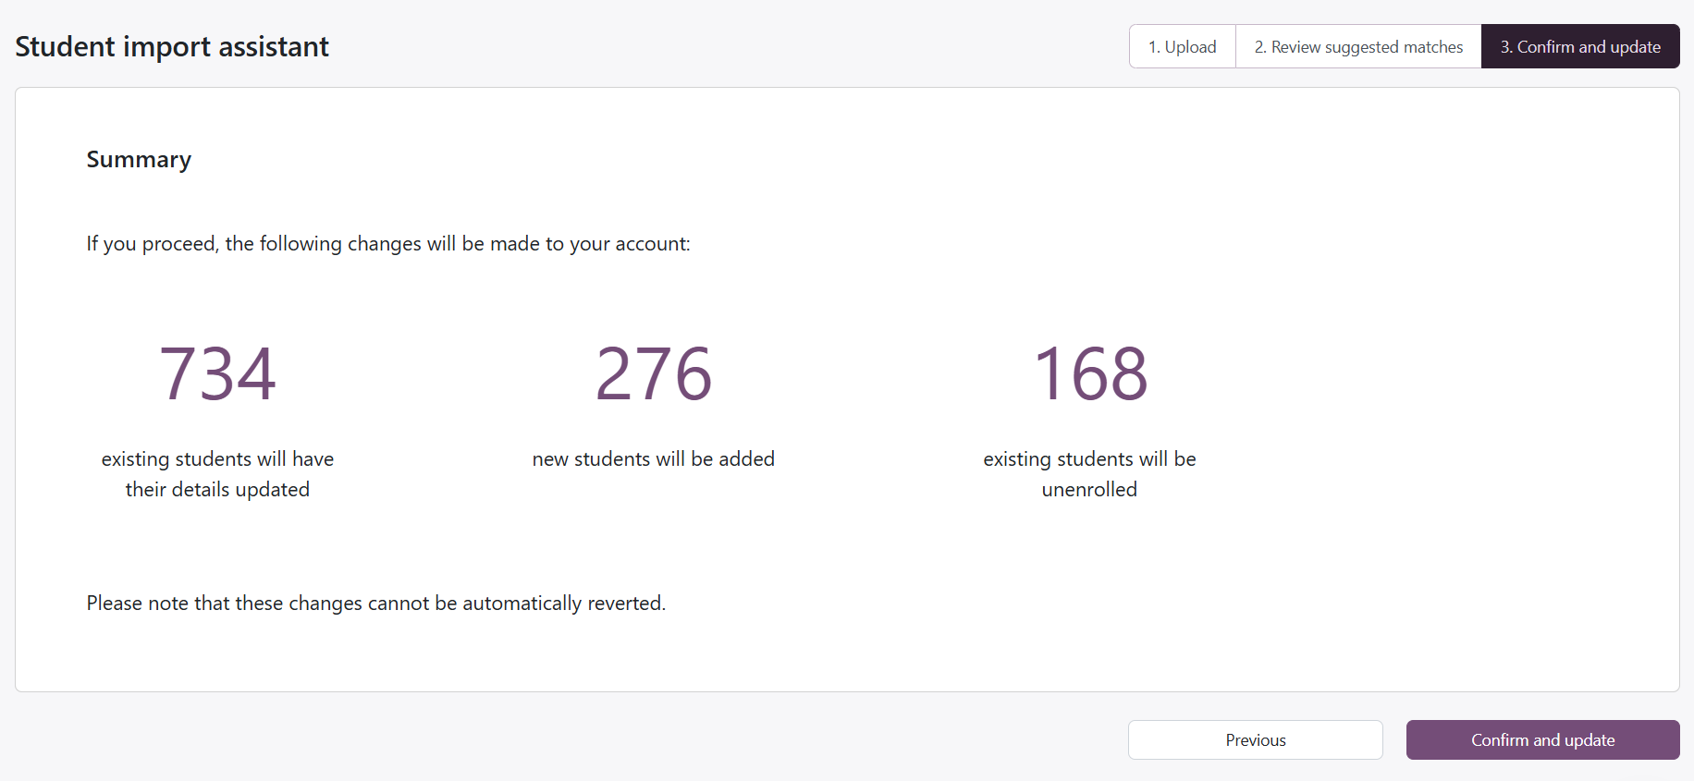The image size is (1694, 781).
Task: Click the Previous button
Action: click(1255, 739)
